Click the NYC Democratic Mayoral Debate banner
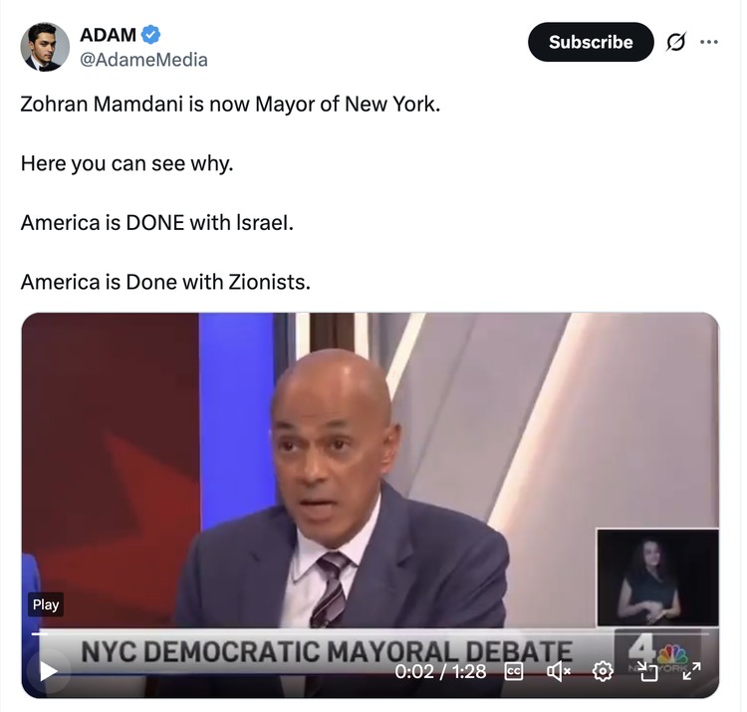The width and height of the screenshot is (747, 712). tap(327, 651)
